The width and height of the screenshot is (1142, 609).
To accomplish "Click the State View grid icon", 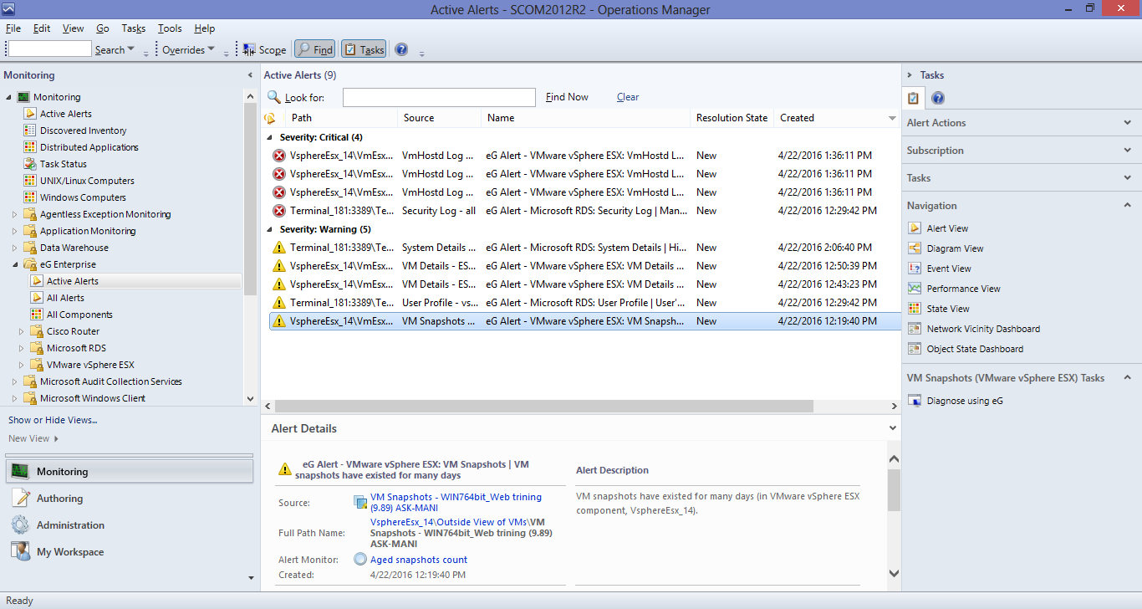I will pyautogui.click(x=914, y=309).
